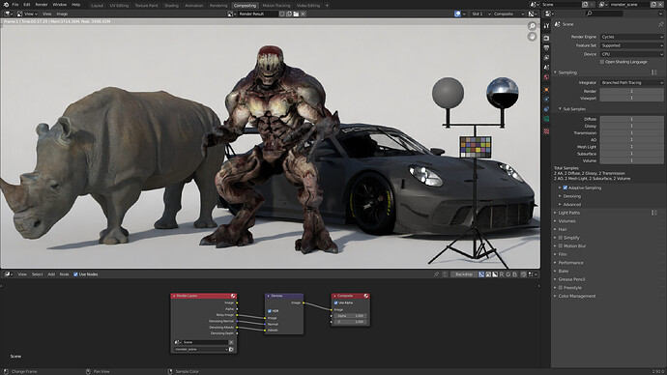Open the Feature Set Supported dropdown
This screenshot has height=375, width=667.
[631, 45]
